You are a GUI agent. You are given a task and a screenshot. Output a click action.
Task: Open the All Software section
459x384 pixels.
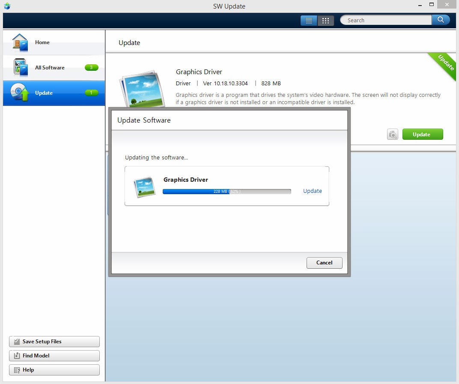54,68
